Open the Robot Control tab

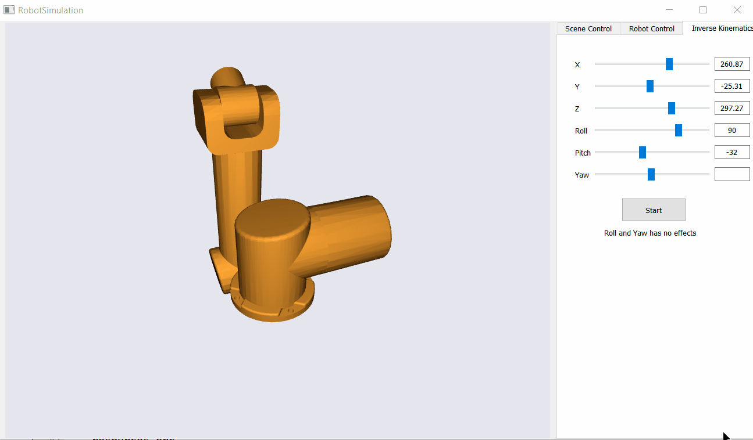point(651,28)
